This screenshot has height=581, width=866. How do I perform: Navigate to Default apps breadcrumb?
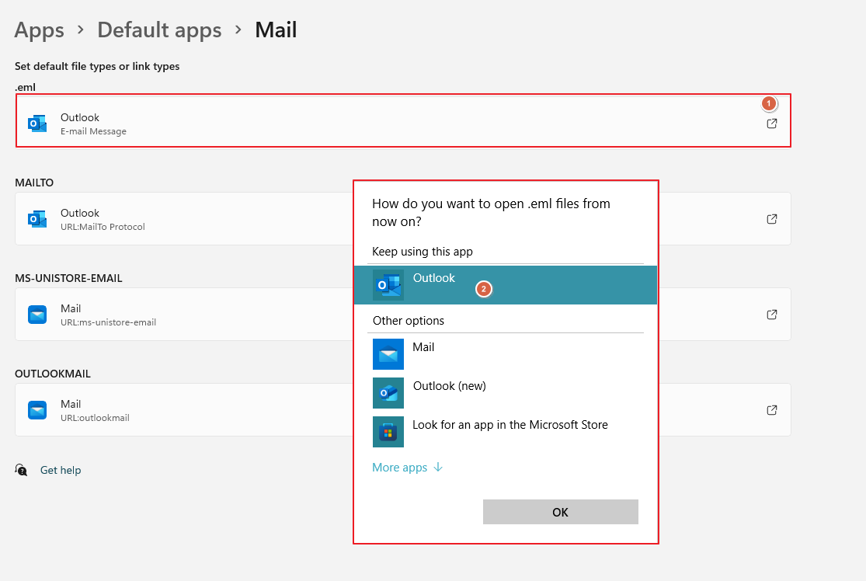159,30
